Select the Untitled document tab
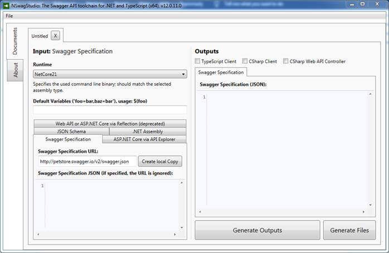389x253 pixels. point(40,36)
